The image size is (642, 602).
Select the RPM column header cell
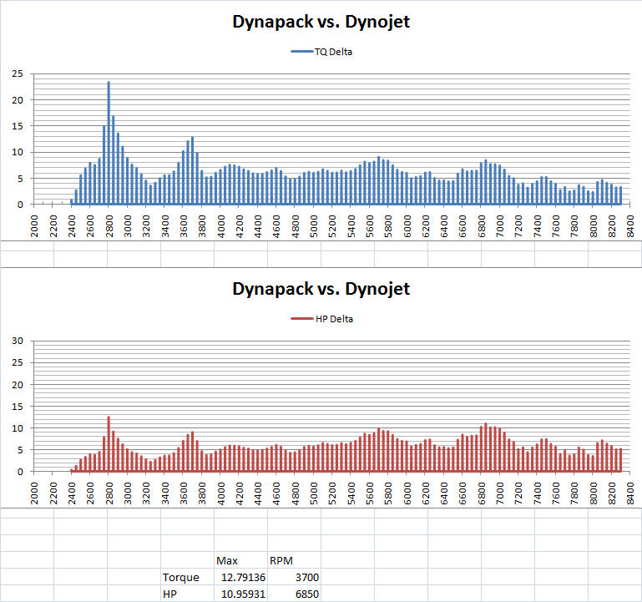tap(280, 560)
